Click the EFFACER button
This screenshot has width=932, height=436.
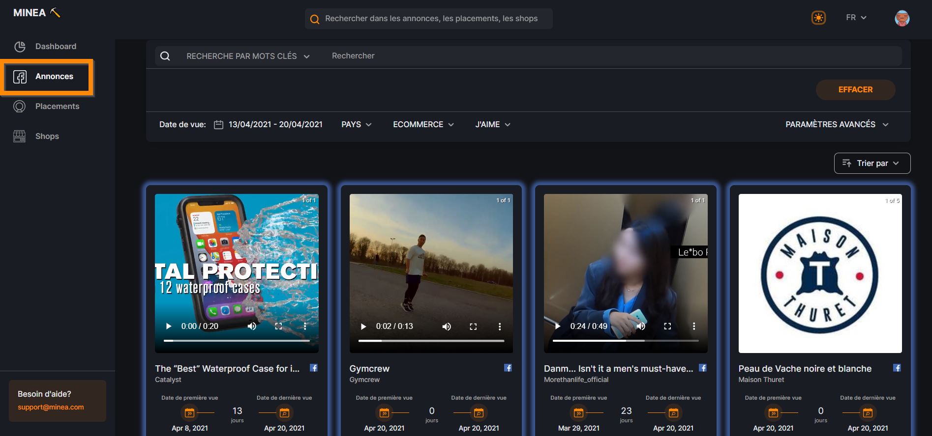[x=855, y=90]
